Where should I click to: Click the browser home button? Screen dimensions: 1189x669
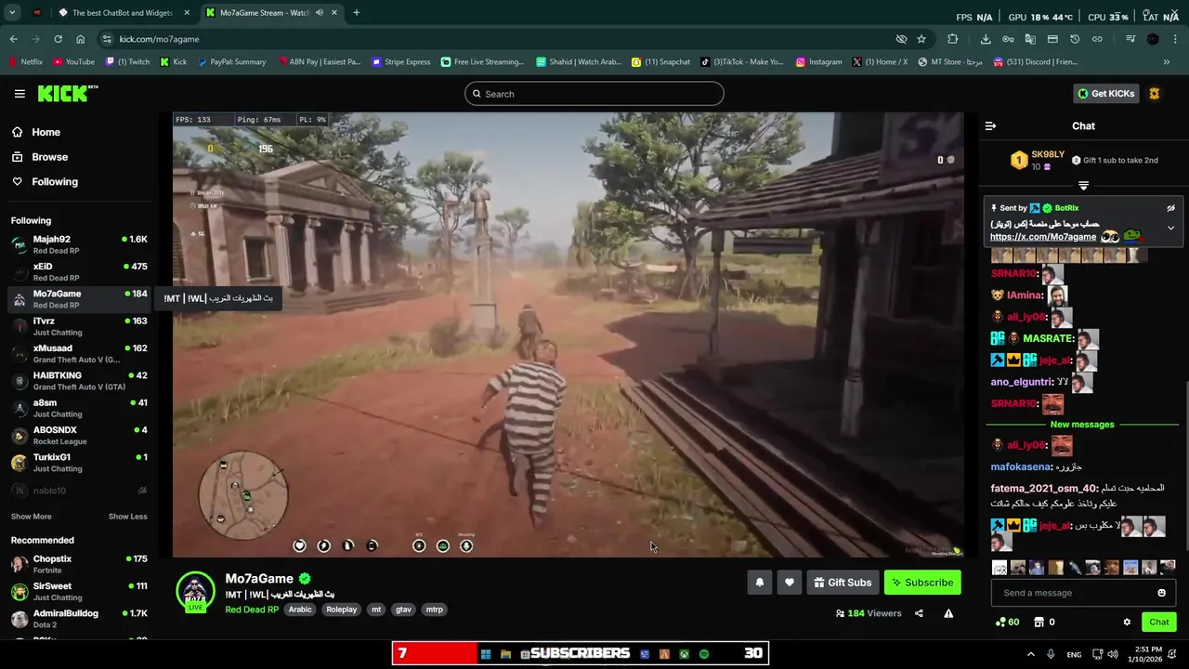(x=80, y=39)
